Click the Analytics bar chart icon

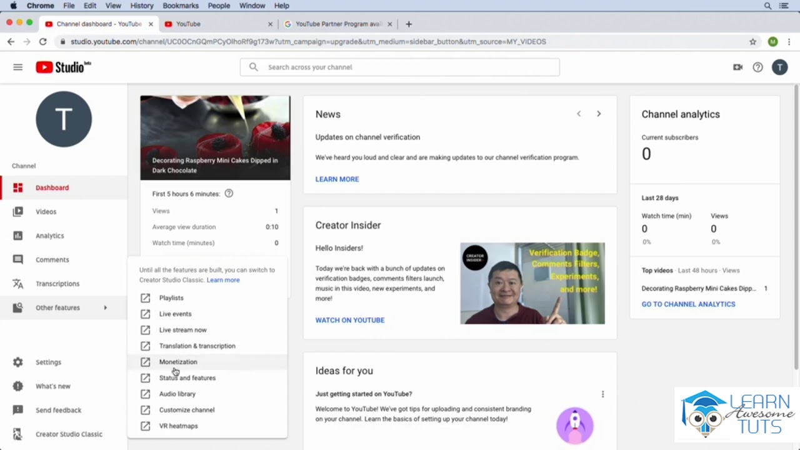(x=17, y=236)
